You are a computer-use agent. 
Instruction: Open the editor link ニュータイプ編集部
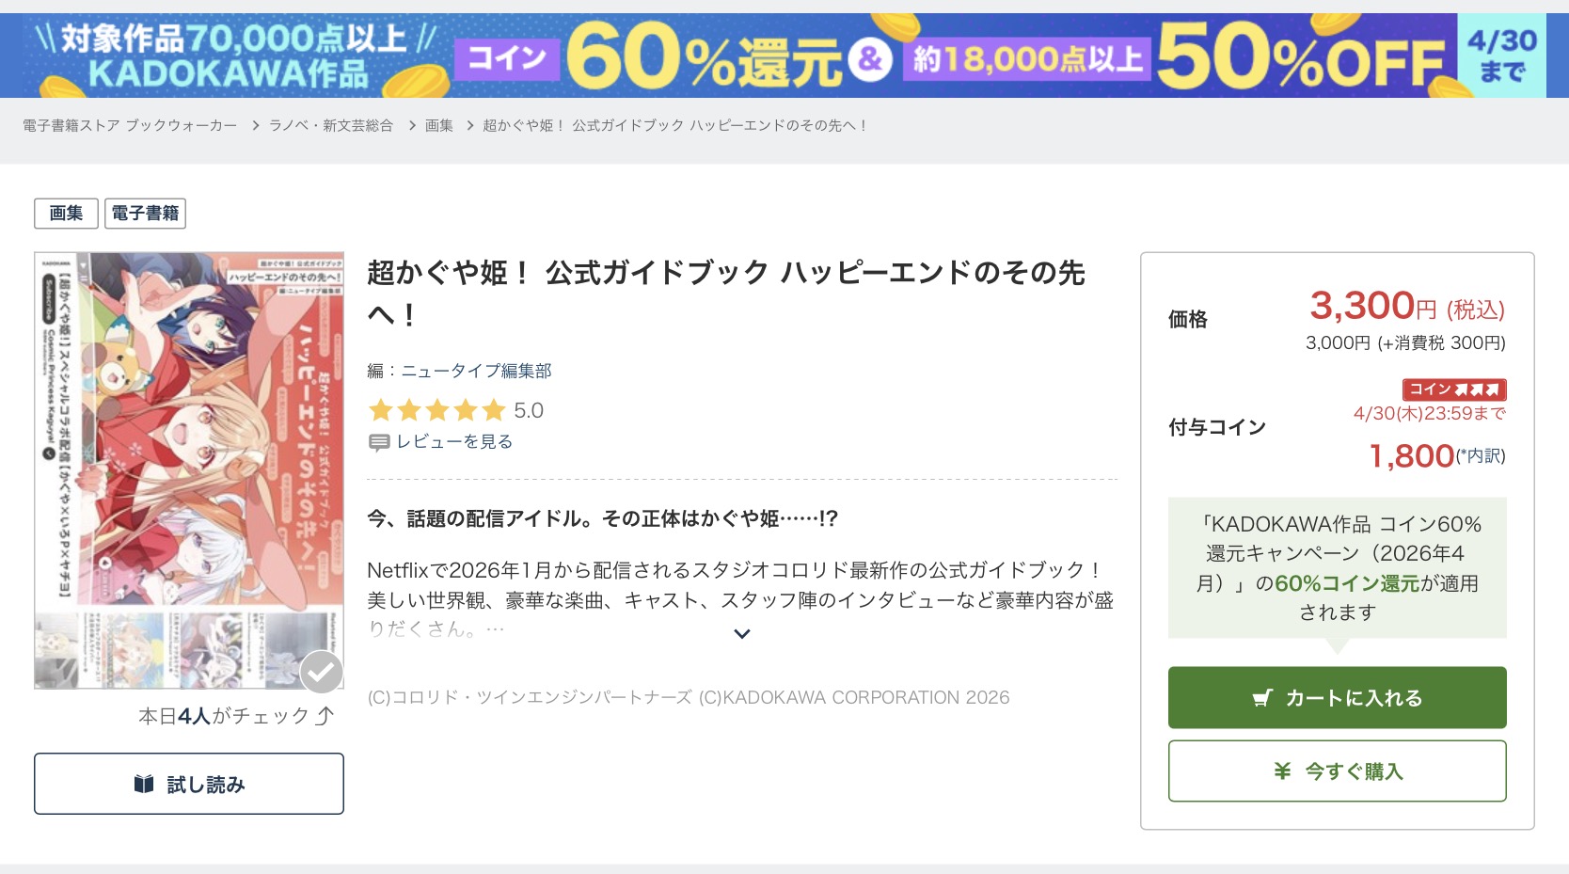(x=476, y=371)
